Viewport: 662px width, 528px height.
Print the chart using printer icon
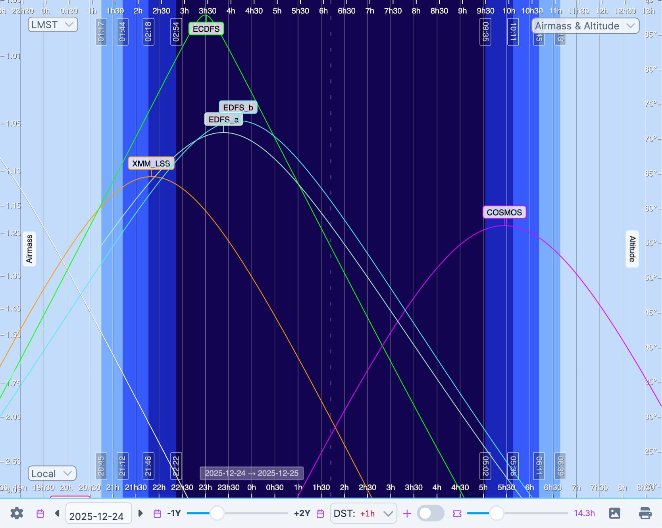coord(645,513)
